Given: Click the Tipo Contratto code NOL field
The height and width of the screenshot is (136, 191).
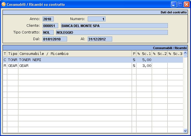Looking at the screenshot, I should click(x=48, y=32).
